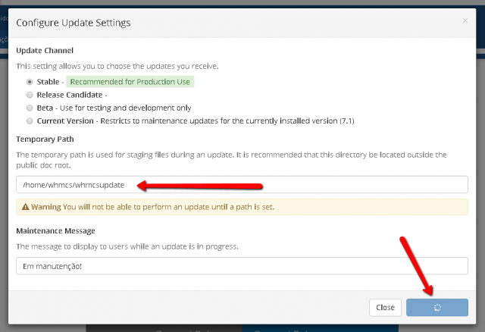The height and width of the screenshot is (332, 485).
Task: Focus the Maintenance Message text field
Action: click(x=242, y=266)
